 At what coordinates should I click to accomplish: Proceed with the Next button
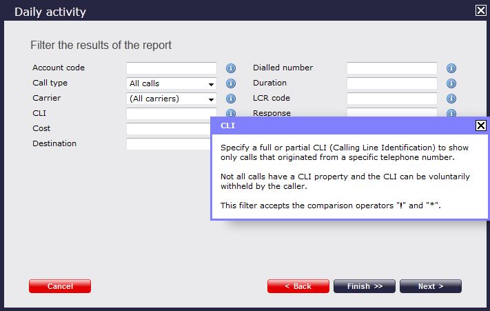coord(431,286)
